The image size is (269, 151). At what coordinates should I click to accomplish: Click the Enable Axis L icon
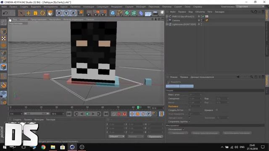4,76
